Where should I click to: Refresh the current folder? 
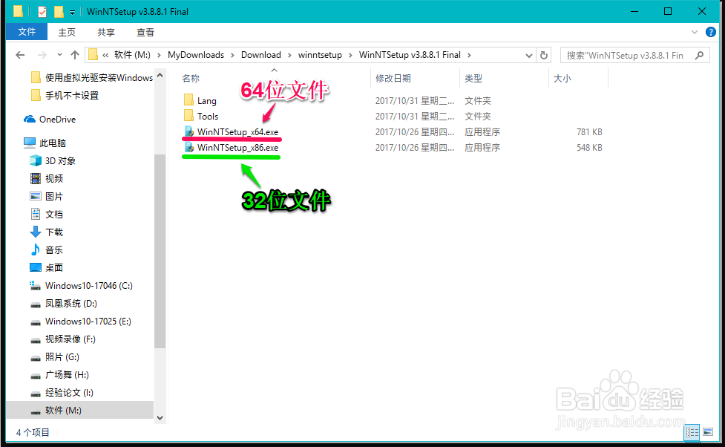click(544, 56)
